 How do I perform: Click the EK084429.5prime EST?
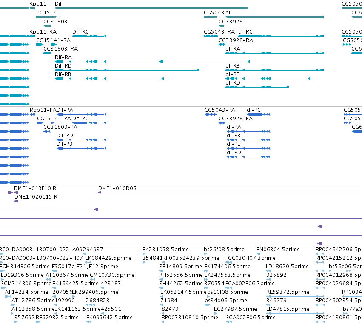[x=88, y=262]
